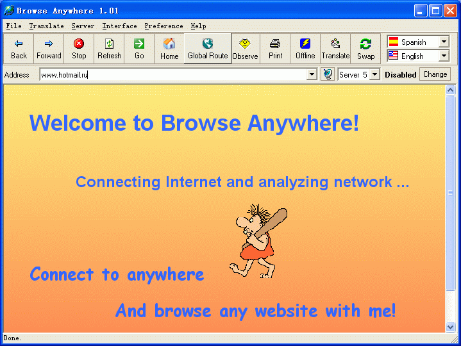Activate the Global Route globe button
The height and width of the screenshot is (346, 461).
[208, 49]
